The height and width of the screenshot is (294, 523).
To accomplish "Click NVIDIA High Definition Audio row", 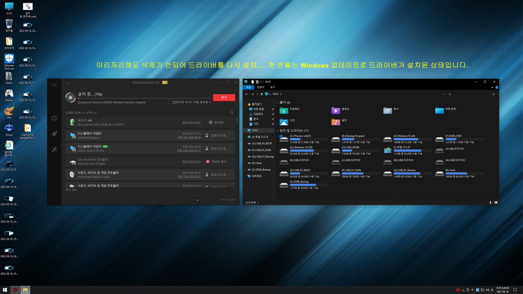I will pos(150,174).
